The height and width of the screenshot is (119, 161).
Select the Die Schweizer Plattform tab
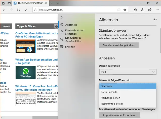[x=30, y=3]
